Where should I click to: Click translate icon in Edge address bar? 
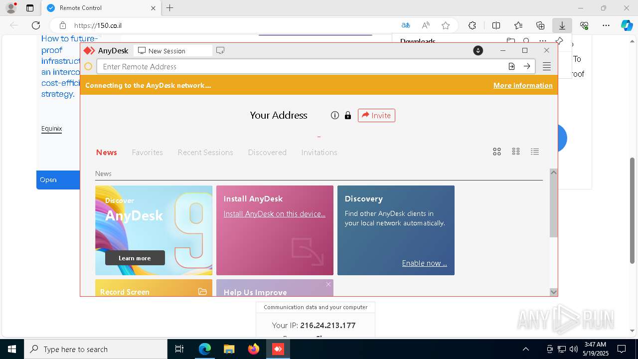click(x=406, y=25)
